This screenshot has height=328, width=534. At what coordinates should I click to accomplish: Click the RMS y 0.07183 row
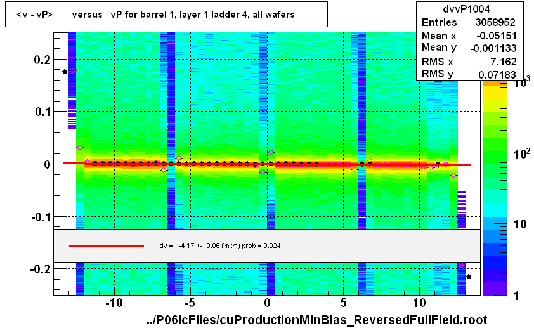point(469,74)
